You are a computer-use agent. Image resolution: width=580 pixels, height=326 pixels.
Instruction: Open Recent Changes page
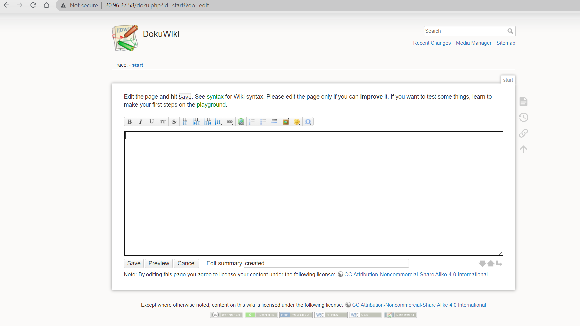[432, 43]
